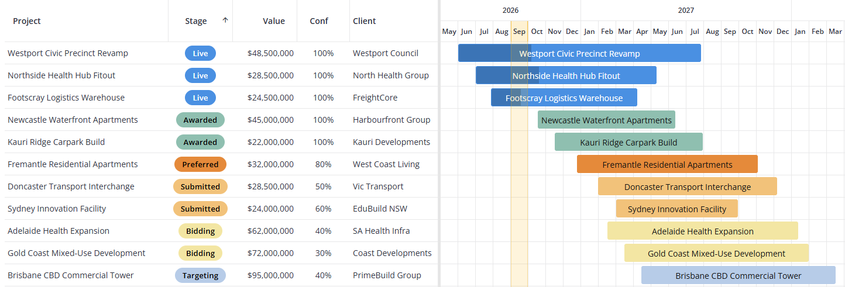Click the $62,000,000 value cell
Viewport: 845px width, 287px height.
point(270,231)
